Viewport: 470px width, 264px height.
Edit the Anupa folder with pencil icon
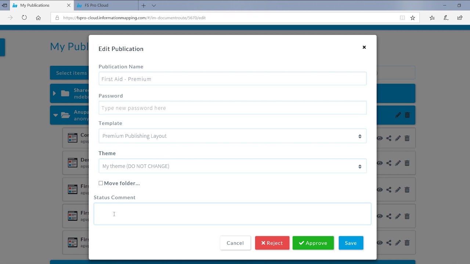point(398,115)
